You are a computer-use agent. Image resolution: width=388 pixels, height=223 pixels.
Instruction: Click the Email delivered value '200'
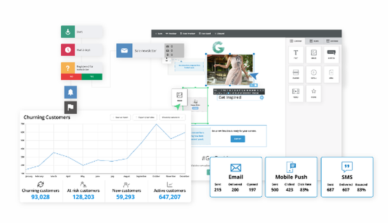pos(235,190)
